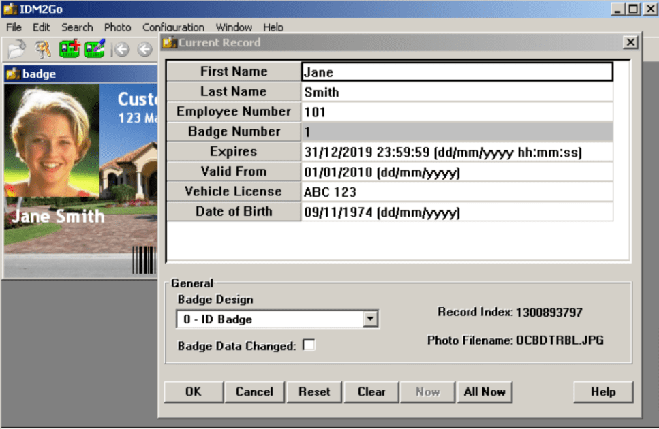
Task: Click the badge window title icon
Action: pyautogui.click(x=13, y=74)
